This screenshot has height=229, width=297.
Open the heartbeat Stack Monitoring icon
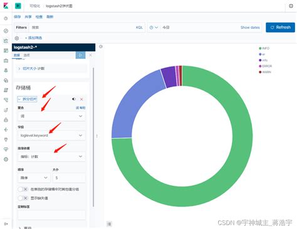pos(6,149)
